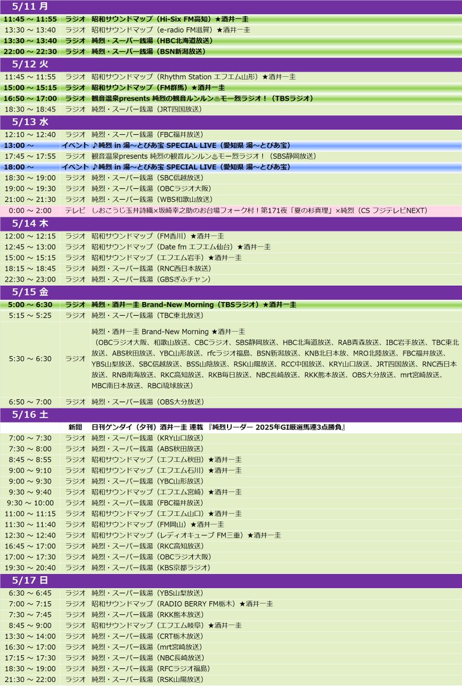
Task: Click 純烈・スーパー銭湯（JRT四国放送）entry
Action: click(x=148, y=109)
